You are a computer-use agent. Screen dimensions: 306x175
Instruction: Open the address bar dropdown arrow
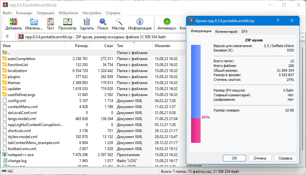(303, 37)
